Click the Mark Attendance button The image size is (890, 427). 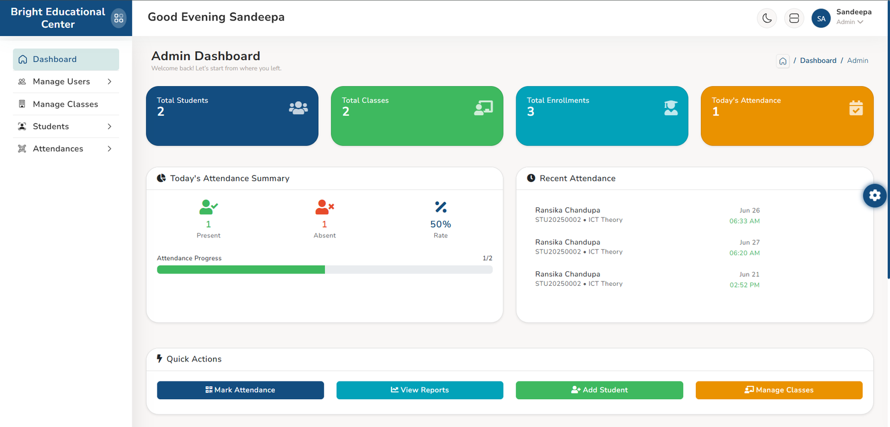point(240,390)
